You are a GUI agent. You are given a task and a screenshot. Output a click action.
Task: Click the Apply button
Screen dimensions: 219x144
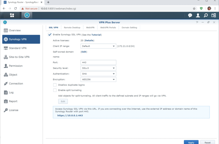pyautogui.click(x=191, y=142)
